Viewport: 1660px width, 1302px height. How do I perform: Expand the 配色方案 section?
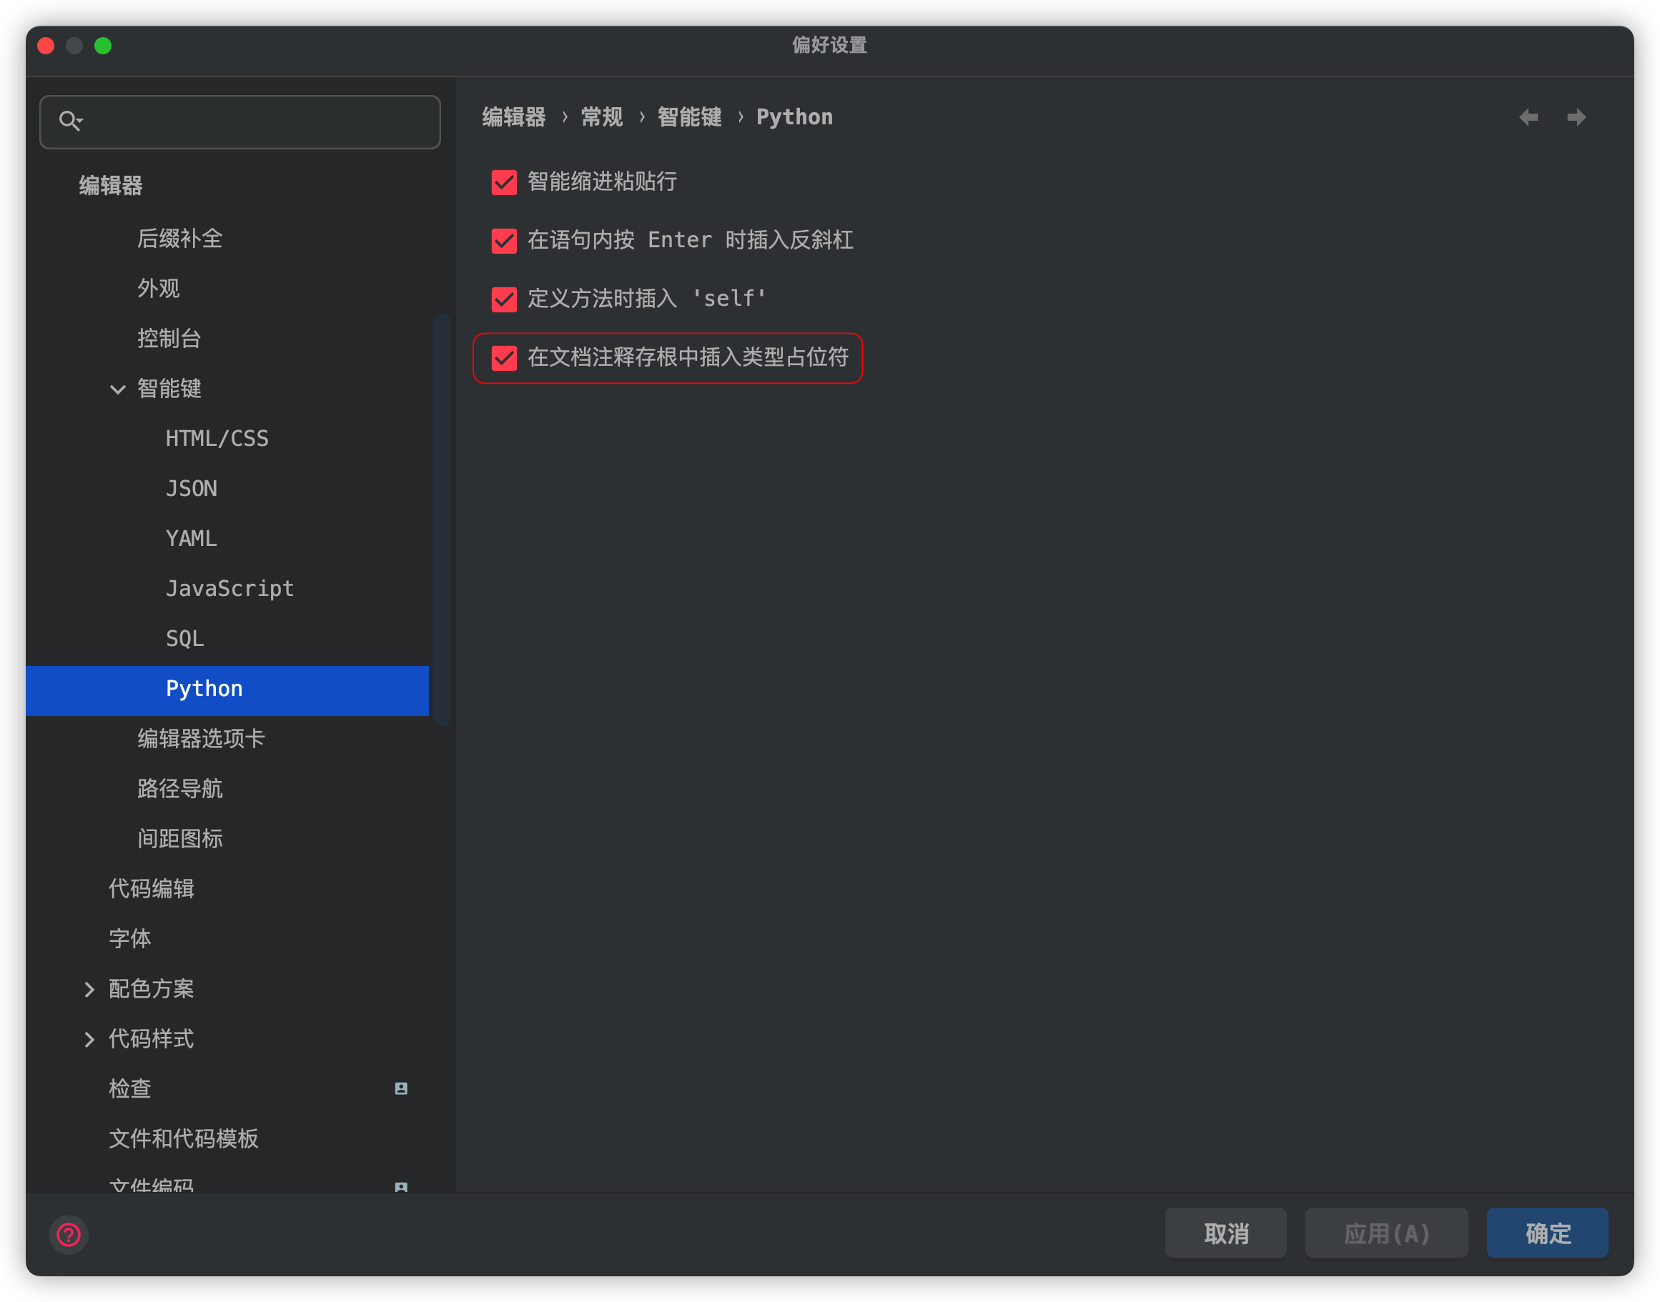90,989
